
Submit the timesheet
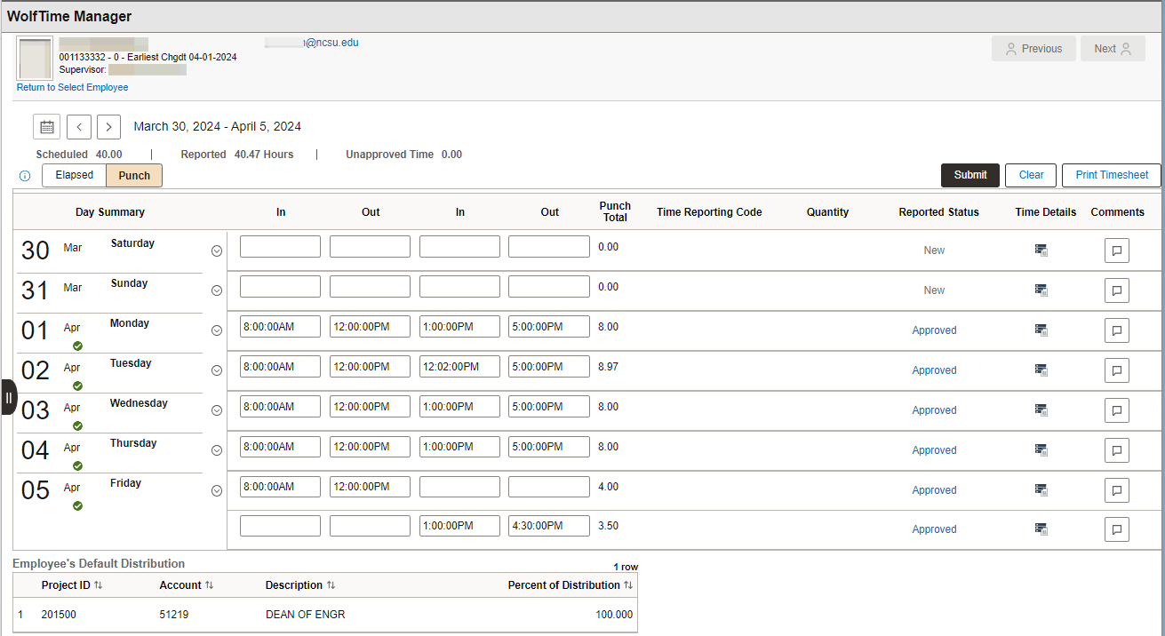point(970,175)
